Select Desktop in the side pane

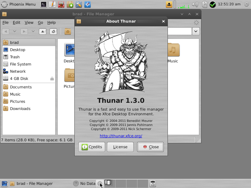click(x=29, y=50)
